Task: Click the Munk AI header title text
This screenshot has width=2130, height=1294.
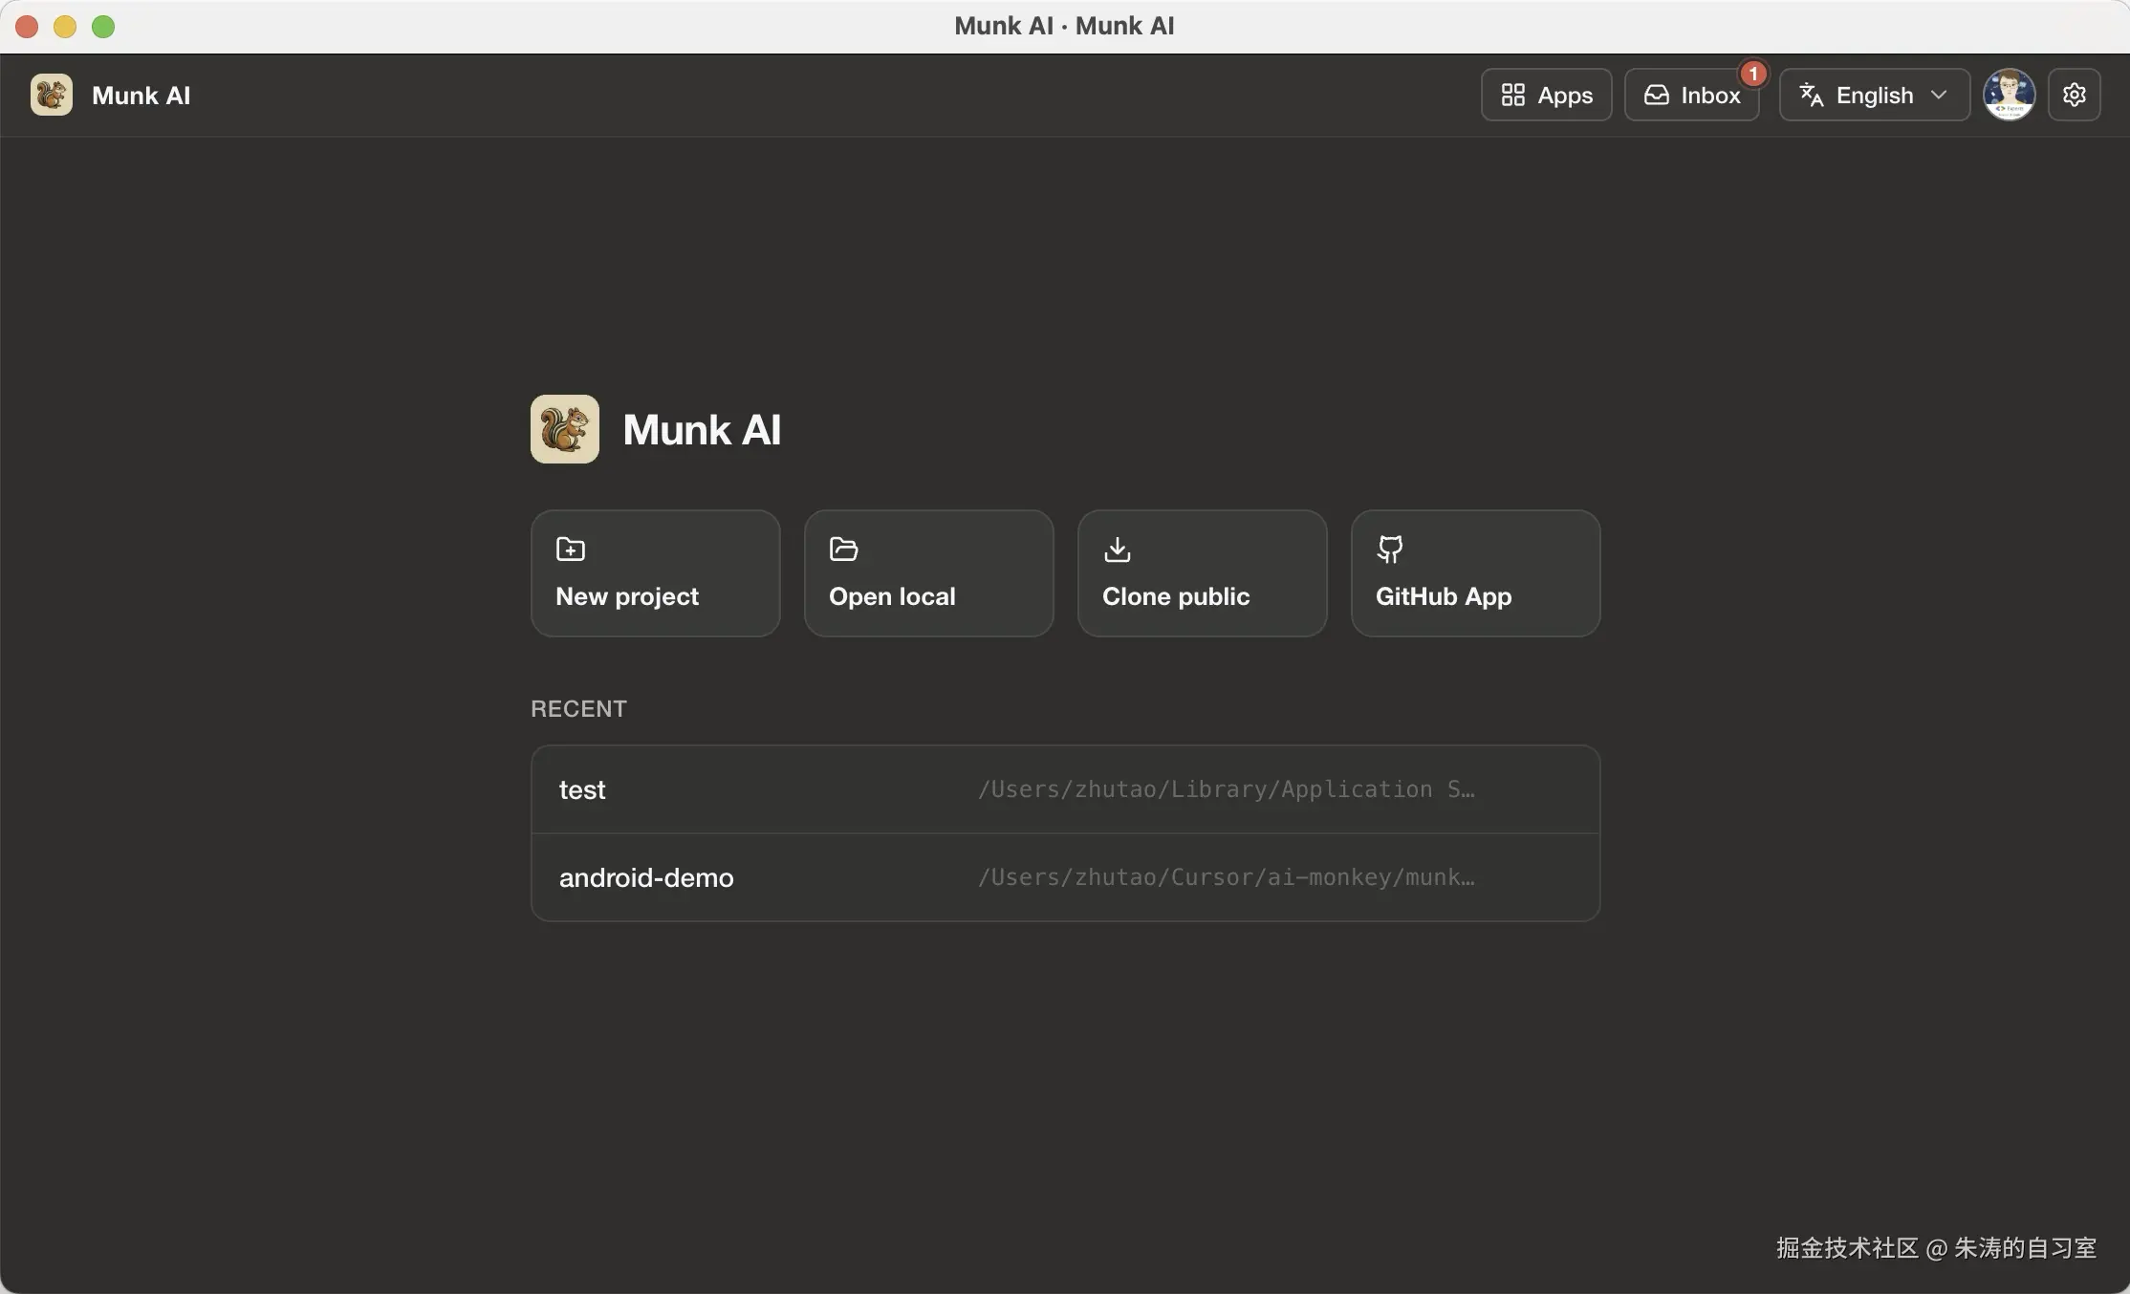Action: 141,96
